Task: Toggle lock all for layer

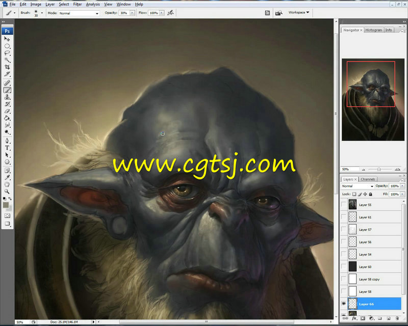Action: (371, 194)
